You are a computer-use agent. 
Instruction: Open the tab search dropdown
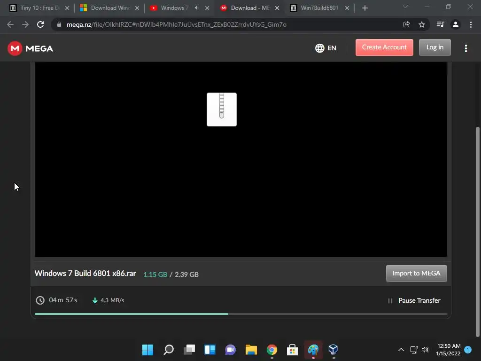(x=405, y=7)
